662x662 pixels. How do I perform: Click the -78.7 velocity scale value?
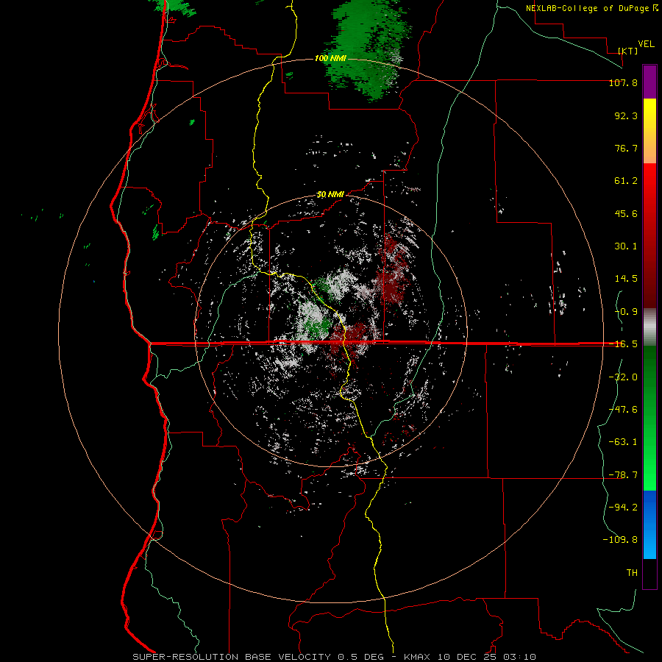point(623,475)
